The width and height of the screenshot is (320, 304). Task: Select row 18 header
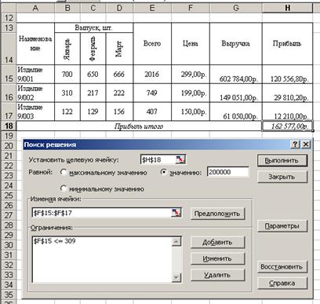(9, 126)
